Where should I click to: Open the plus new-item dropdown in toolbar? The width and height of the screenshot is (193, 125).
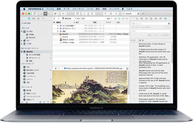tap(64, 14)
